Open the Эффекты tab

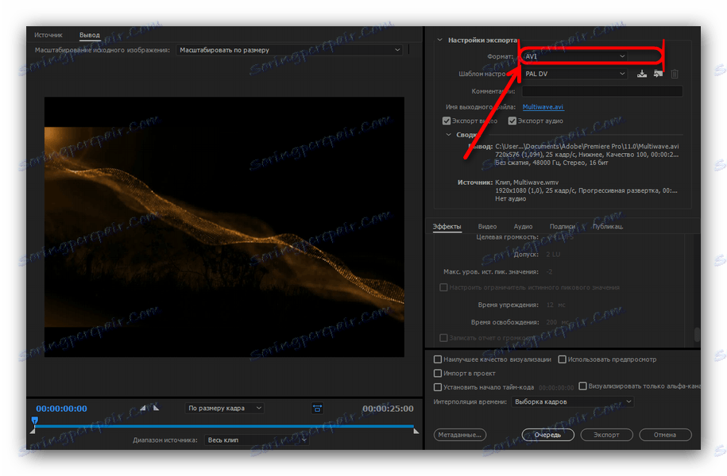click(x=447, y=226)
